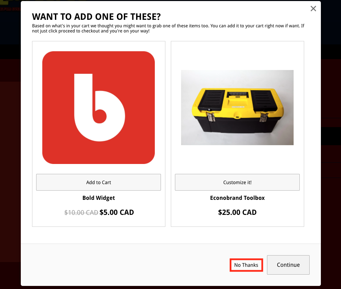Open the Bold Widget product title

(99, 198)
